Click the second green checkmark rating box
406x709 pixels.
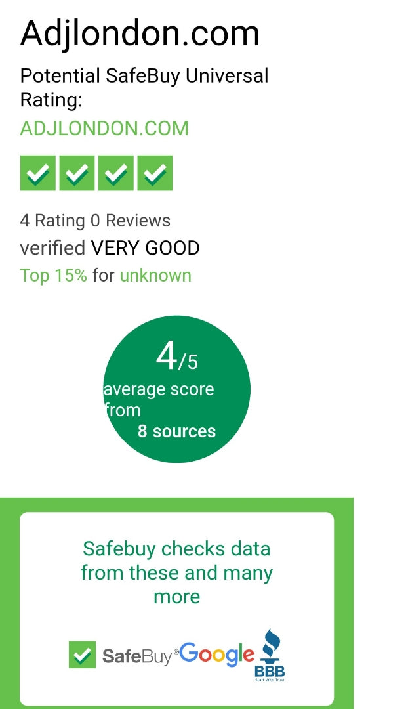77,173
